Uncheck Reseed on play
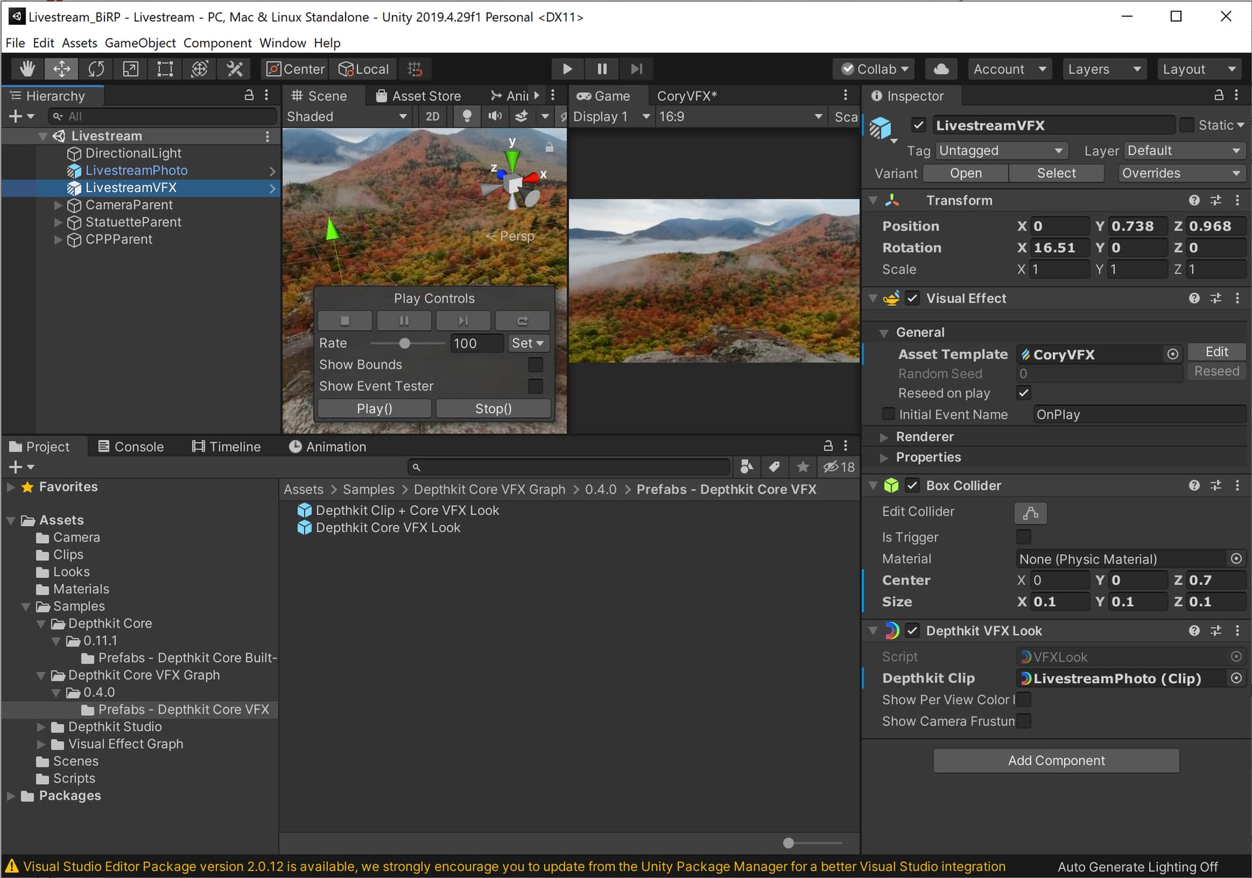The width and height of the screenshot is (1252, 878). point(1023,393)
